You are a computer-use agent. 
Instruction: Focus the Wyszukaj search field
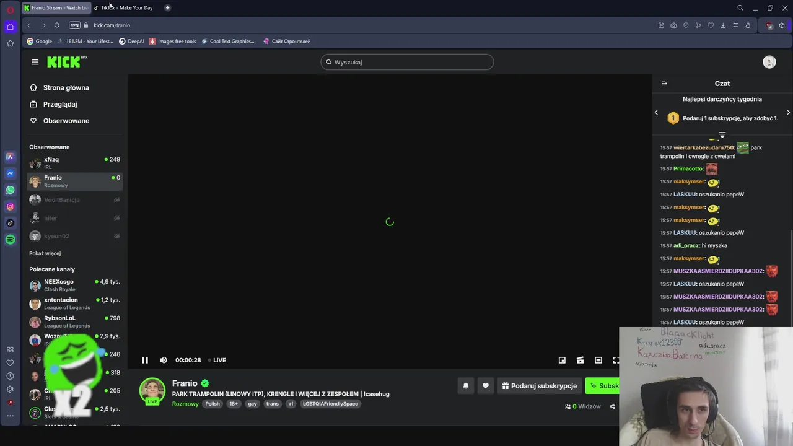[x=407, y=62]
